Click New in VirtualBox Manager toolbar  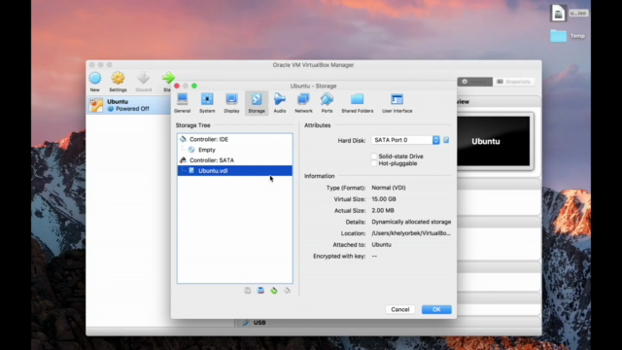[x=95, y=82]
